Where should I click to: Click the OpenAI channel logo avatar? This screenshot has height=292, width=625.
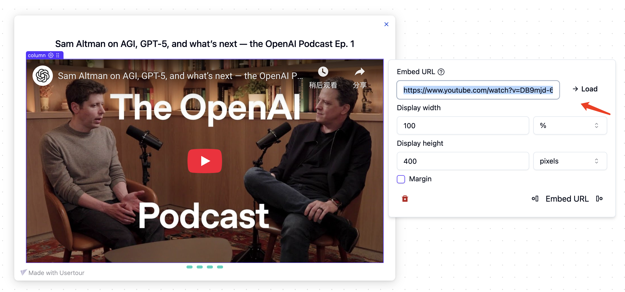pyautogui.click(x=42, y=76)
